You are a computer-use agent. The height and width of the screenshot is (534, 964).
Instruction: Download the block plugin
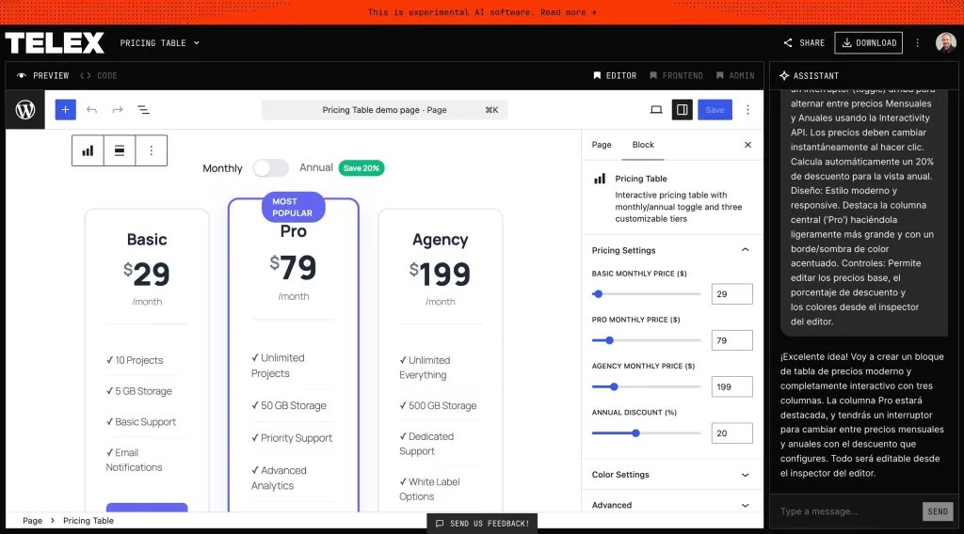[x=868, y=43]
